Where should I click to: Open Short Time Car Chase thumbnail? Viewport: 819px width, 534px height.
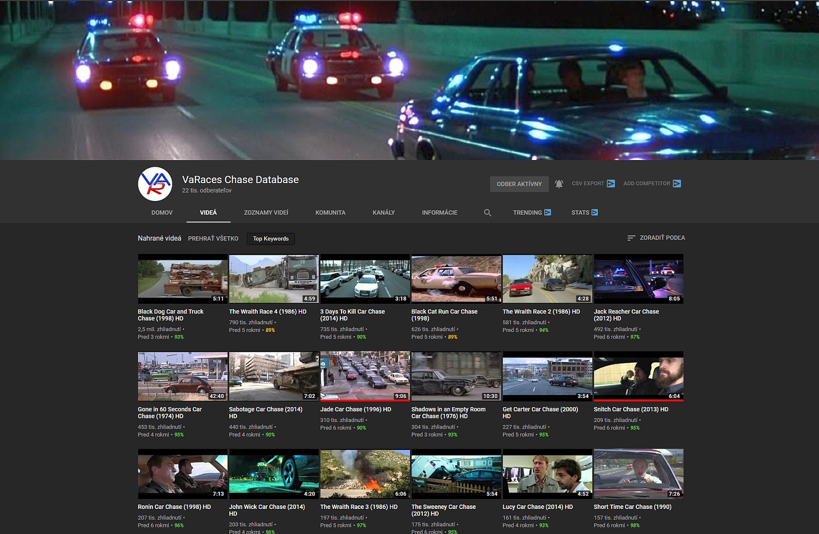click(638, 474)
